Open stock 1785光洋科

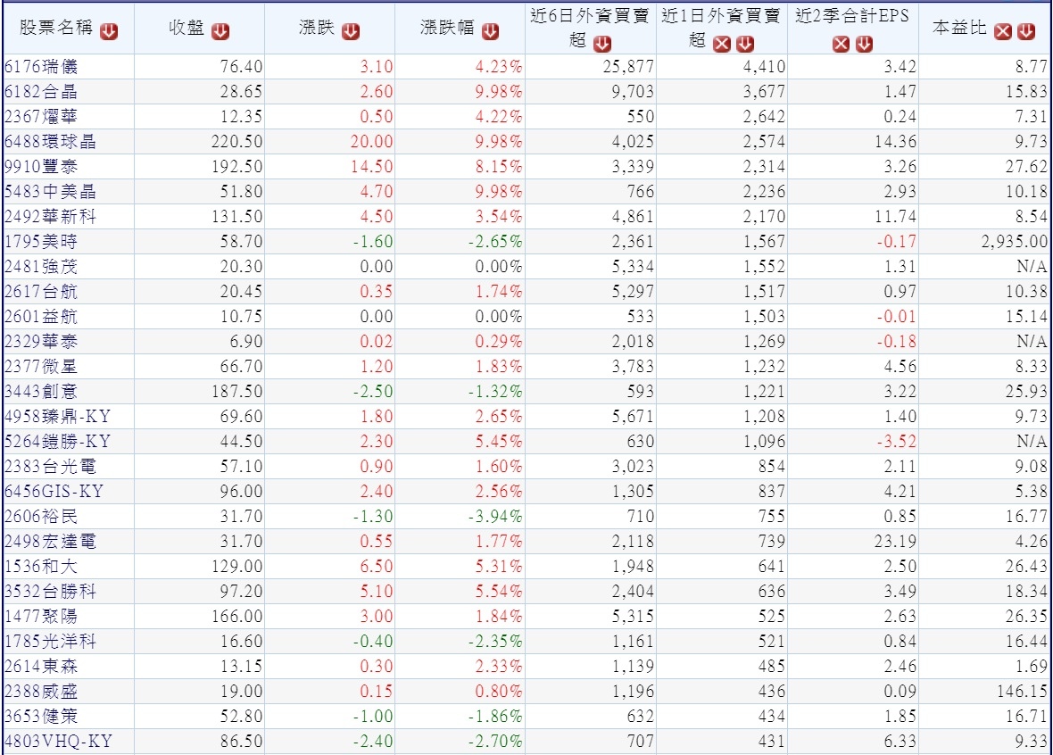(50, 642)
